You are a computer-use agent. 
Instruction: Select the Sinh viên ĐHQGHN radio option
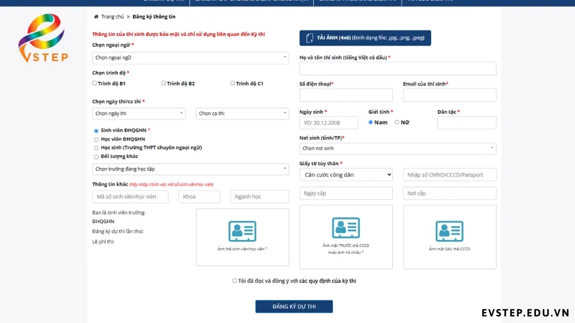click(x=96, y=131)
